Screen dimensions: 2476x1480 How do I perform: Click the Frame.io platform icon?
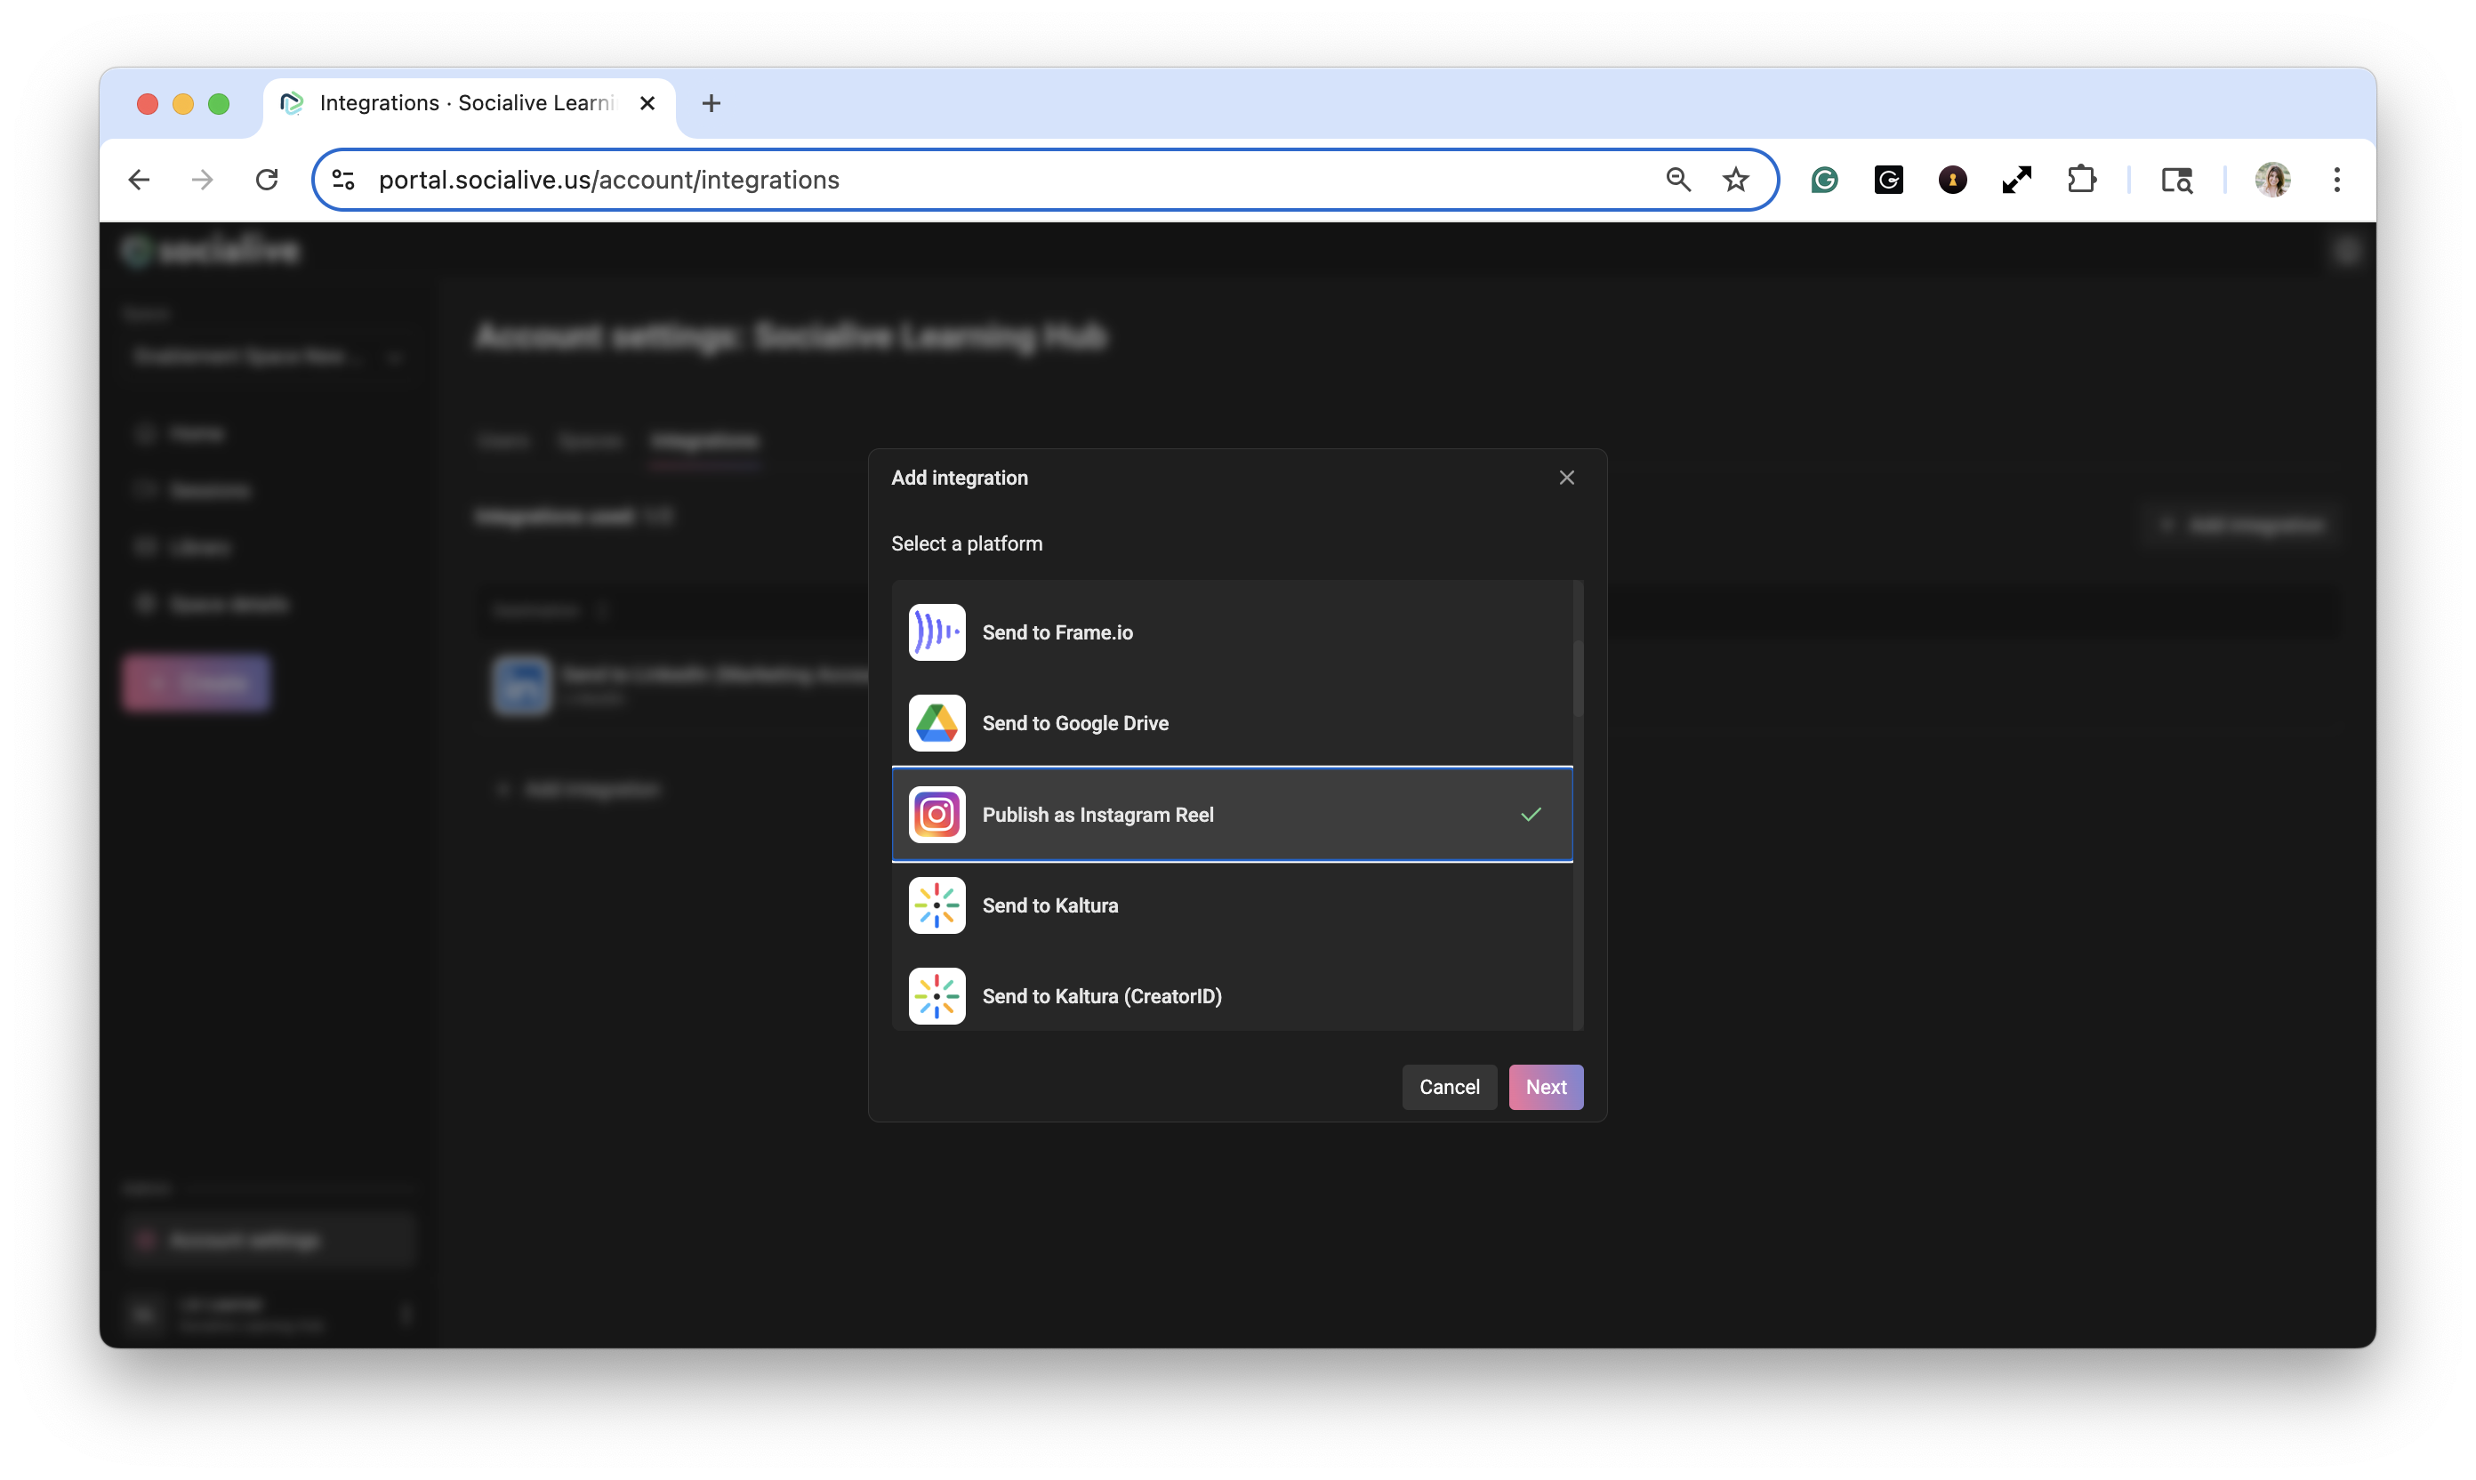coord(937,632)
